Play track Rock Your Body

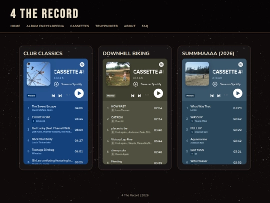click(56, 141)
